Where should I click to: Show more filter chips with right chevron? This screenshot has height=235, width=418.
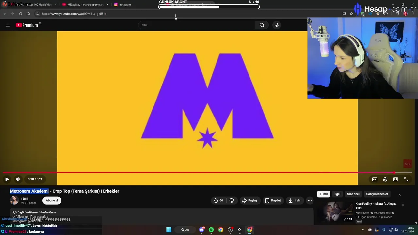point(399,195)
